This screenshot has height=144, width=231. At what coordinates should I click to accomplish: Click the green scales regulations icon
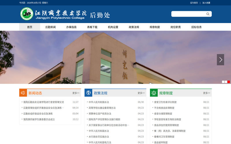(x=154, y=93)
